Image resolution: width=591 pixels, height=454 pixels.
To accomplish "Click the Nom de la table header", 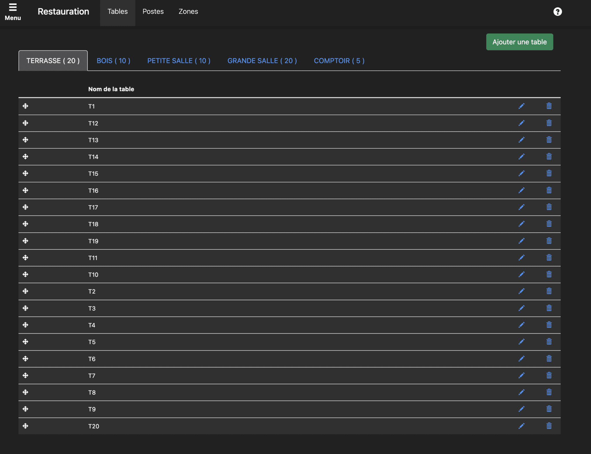I will (x=111, y=89).
